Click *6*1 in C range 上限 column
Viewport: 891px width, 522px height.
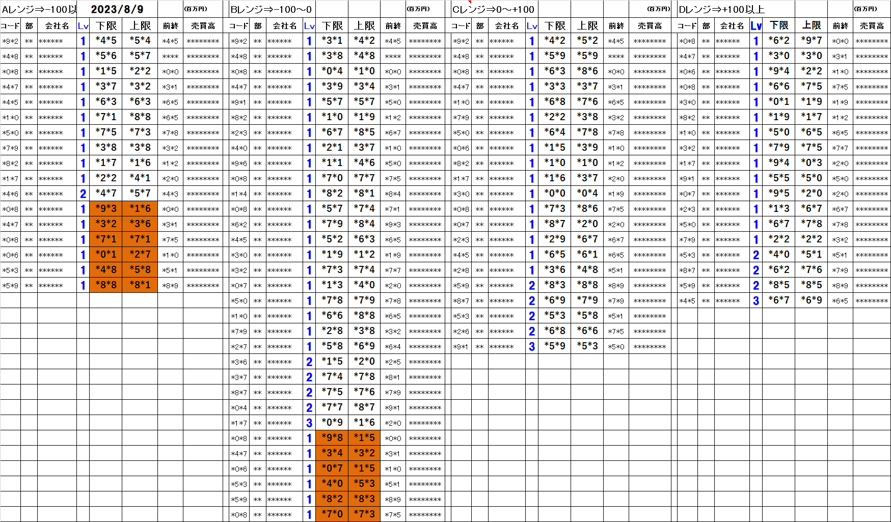(x=587, y=255)
